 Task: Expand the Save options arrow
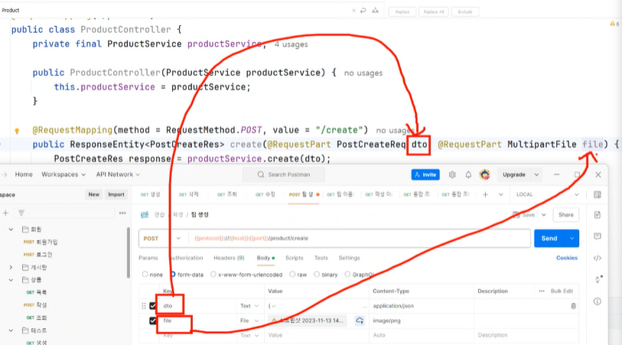[544, 214]
